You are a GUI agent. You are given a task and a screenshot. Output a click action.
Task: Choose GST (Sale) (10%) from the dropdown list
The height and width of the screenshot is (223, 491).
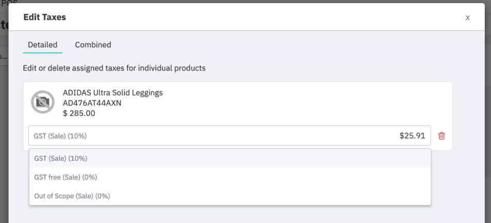230,158
